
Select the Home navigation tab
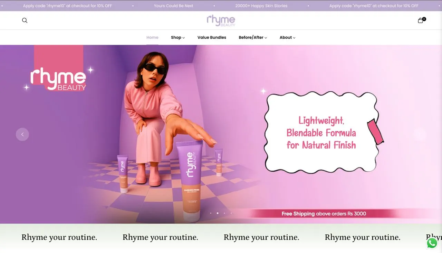(152, 37)
